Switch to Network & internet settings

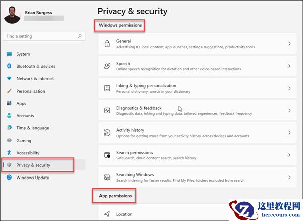tap(34, 79)
